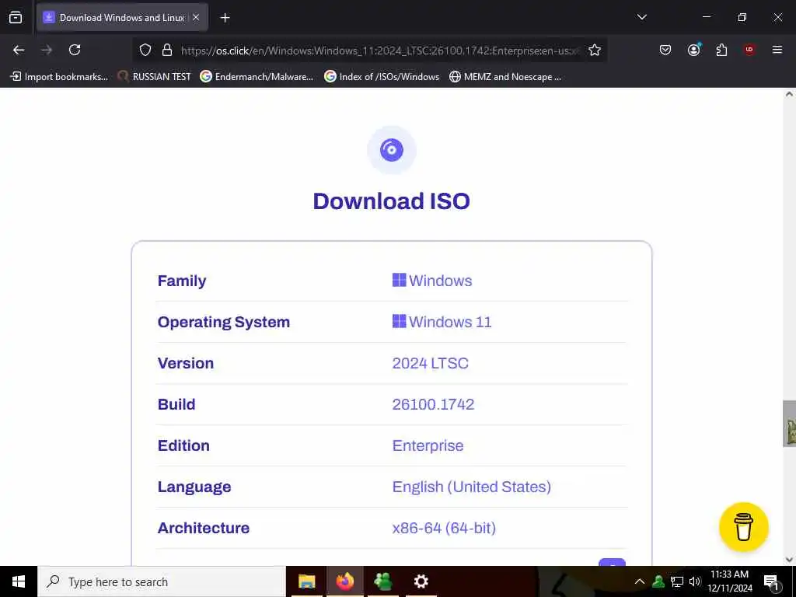Open the Extensions puzzle icon

(721, 50)
